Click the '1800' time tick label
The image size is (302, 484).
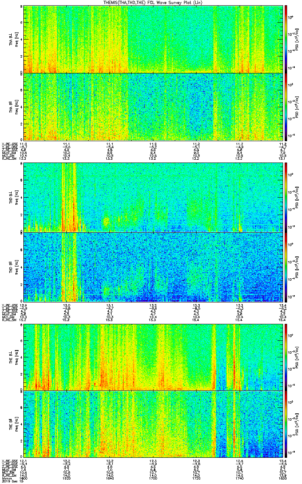point(282,478)
